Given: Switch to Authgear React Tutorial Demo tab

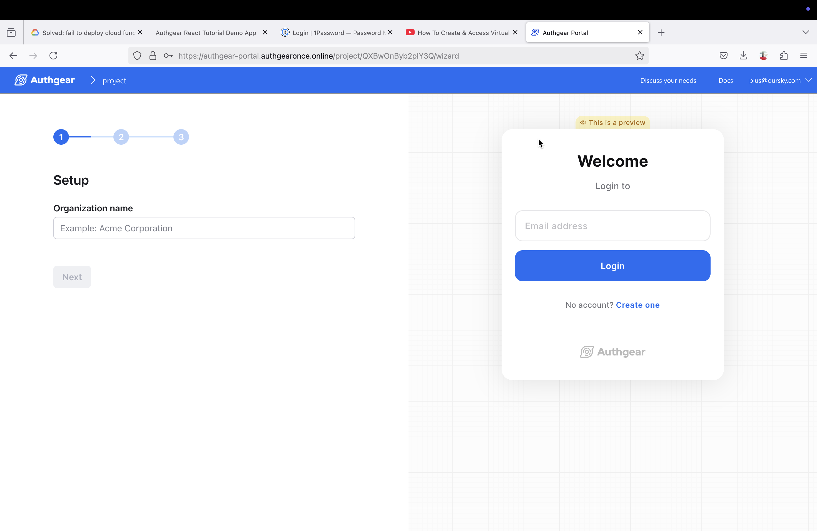Looking at the screenshot, I should coord(206,32).
